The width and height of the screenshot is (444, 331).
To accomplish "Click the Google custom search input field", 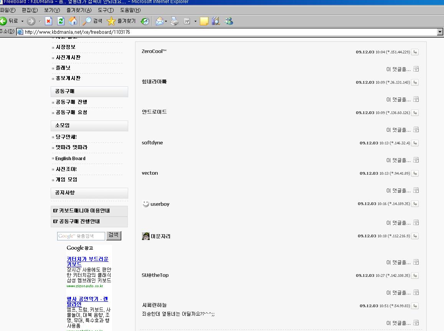I will pyautogui.click(x=81, y=236).
